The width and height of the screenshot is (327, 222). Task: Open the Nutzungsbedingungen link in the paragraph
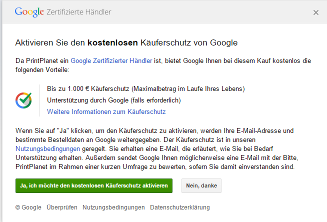click(48, 148)
